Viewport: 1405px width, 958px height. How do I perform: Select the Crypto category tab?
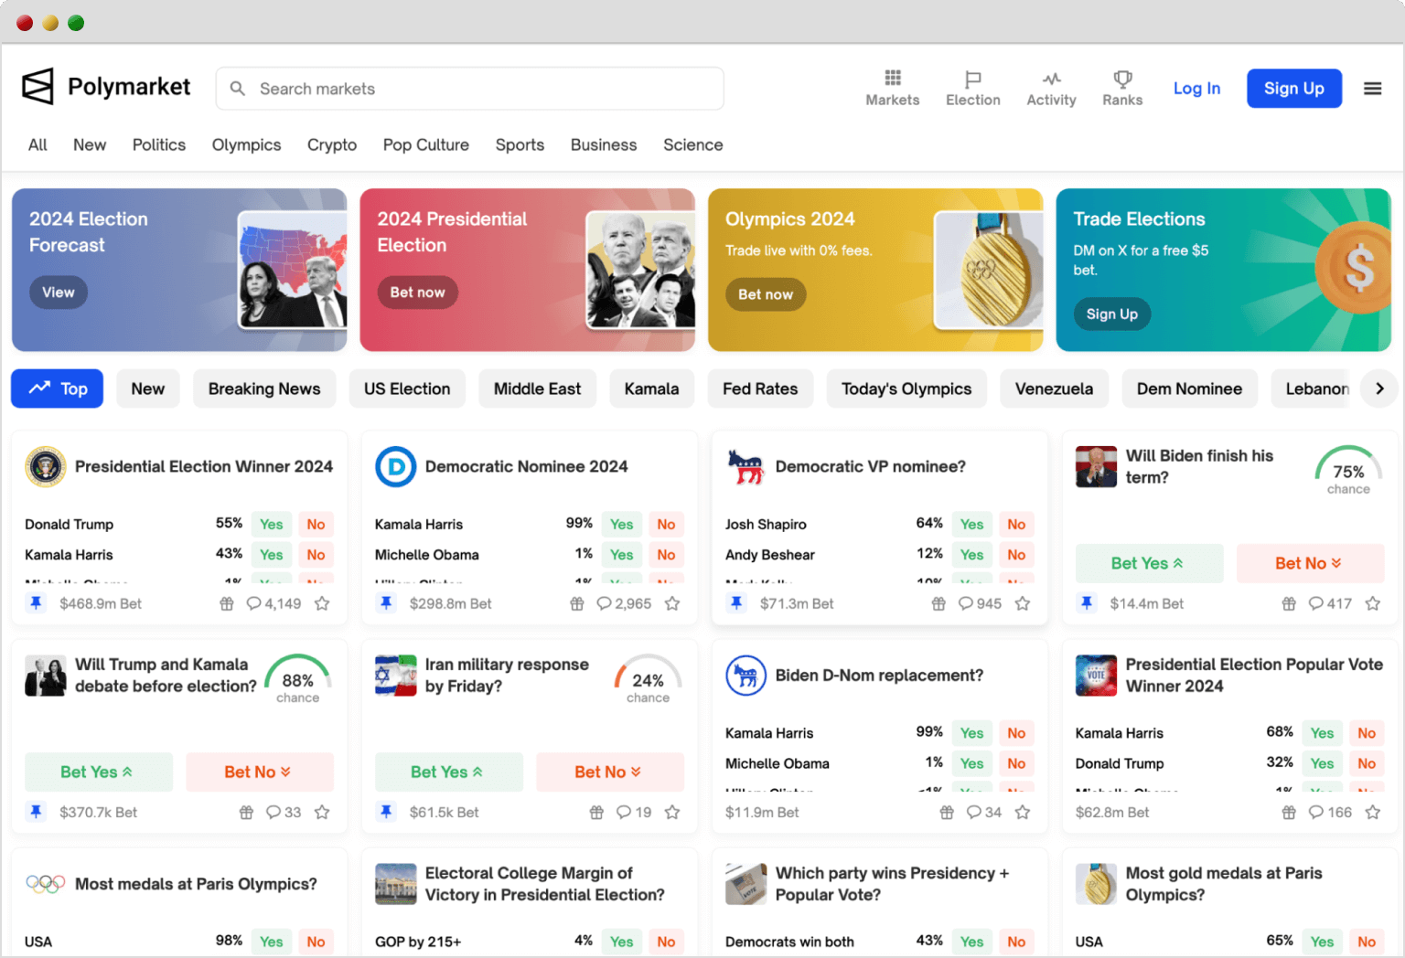[x=332, y=144]
